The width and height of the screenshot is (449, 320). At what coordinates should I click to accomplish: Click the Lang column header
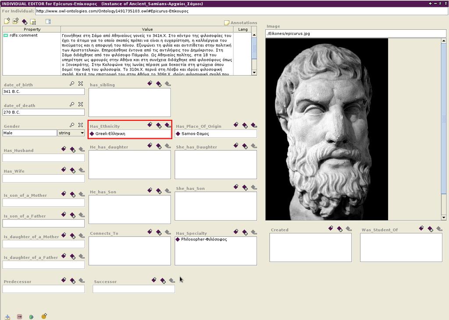coord(243,29)
